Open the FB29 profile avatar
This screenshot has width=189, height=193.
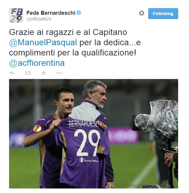(x=16, y=15)
